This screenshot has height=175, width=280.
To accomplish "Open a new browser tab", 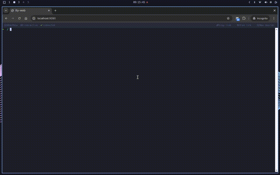I will [x=55, y=10].
